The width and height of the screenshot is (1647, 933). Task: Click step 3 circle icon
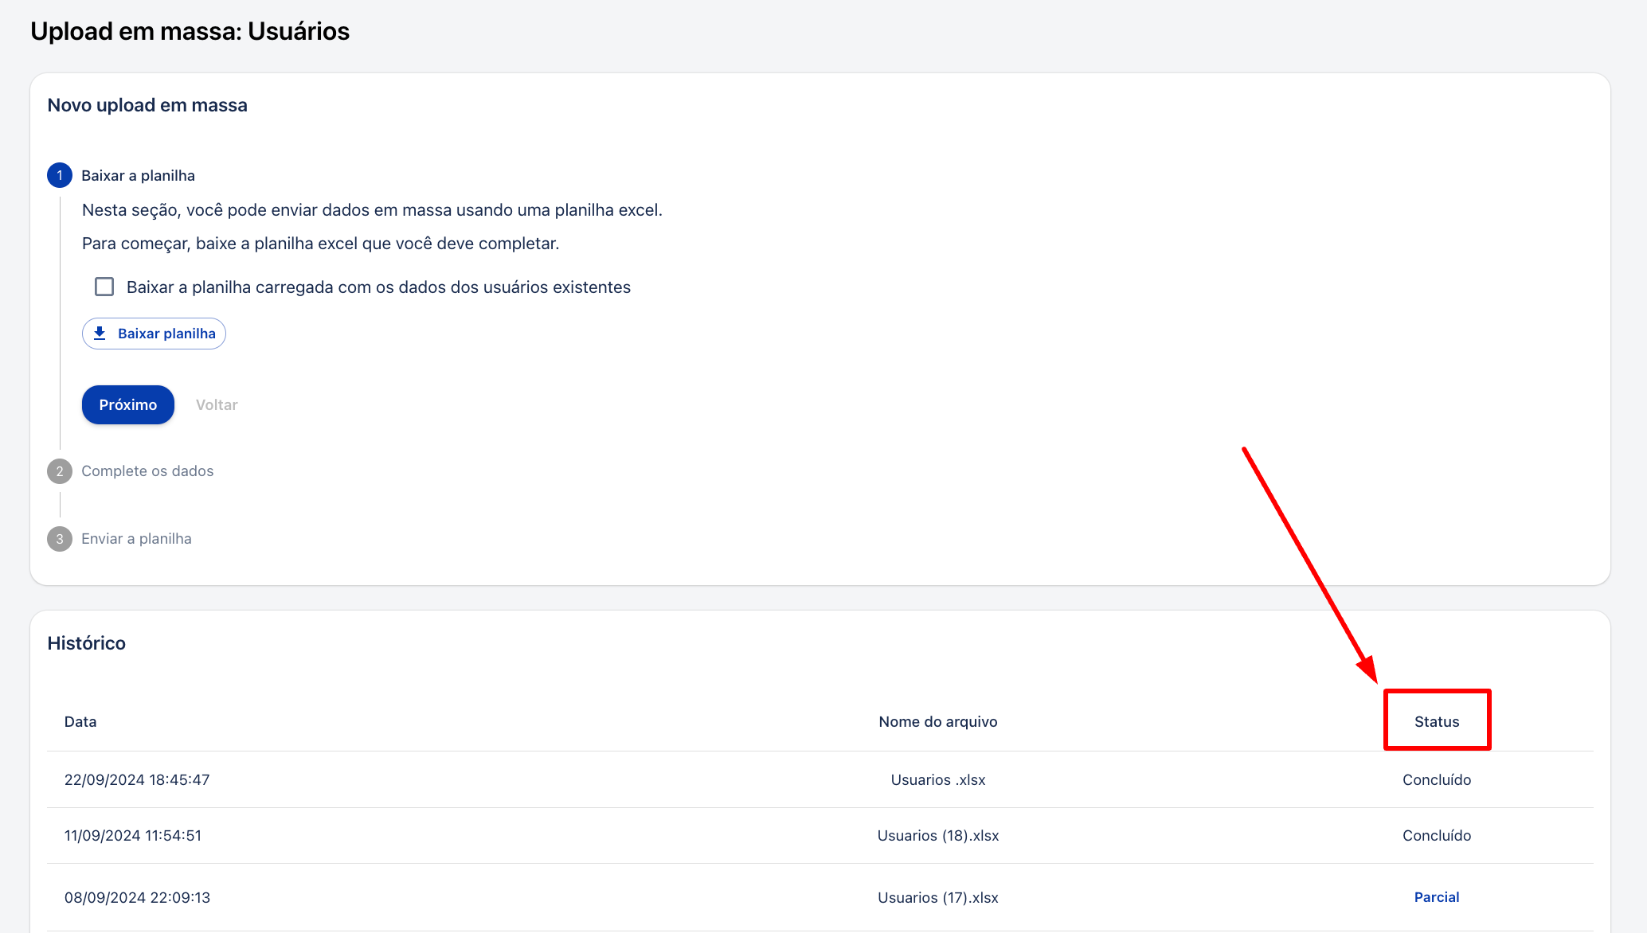point(60,539)
